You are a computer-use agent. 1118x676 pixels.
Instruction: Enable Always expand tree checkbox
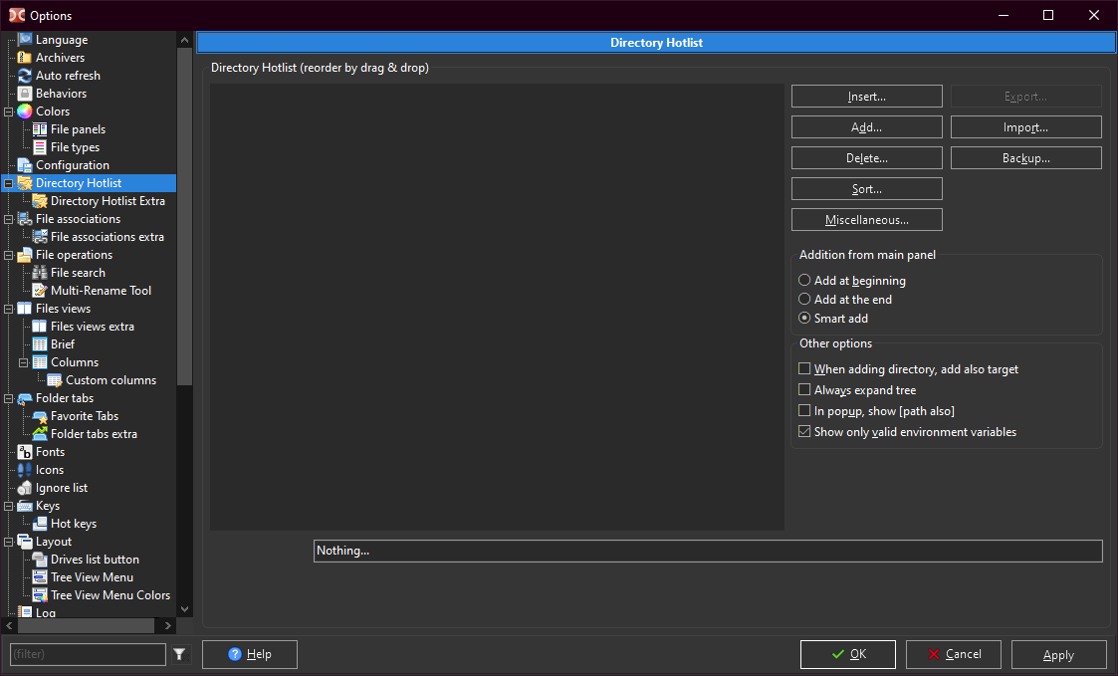tap(804, 390)
